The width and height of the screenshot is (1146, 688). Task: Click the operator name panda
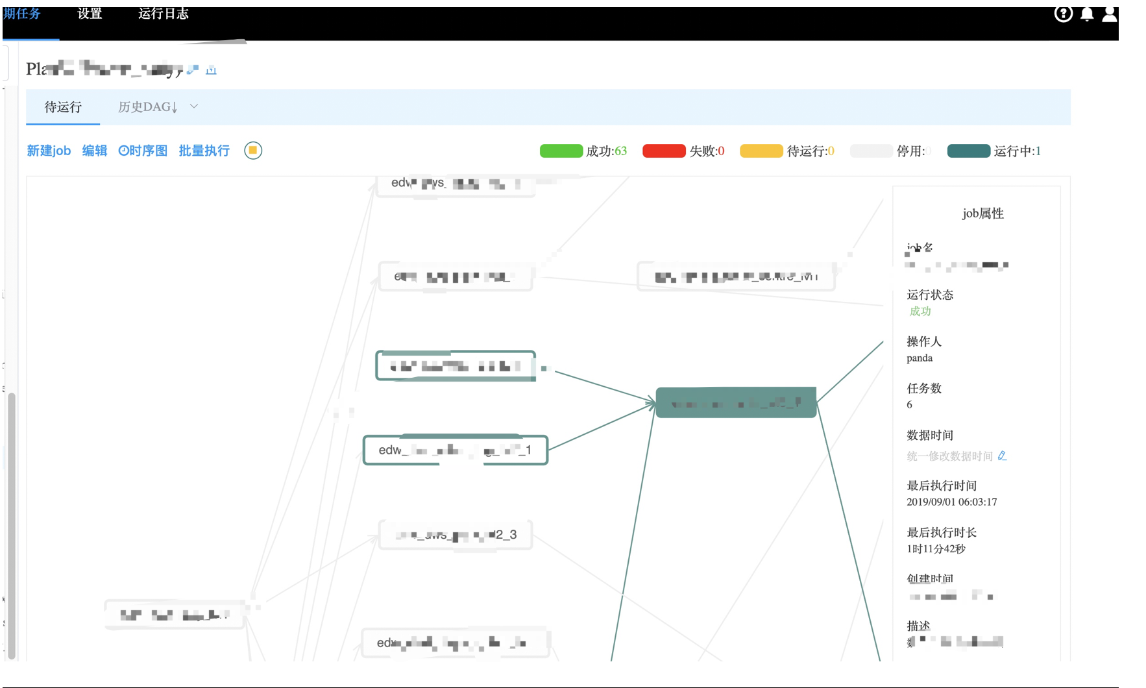tap(920, 358)
